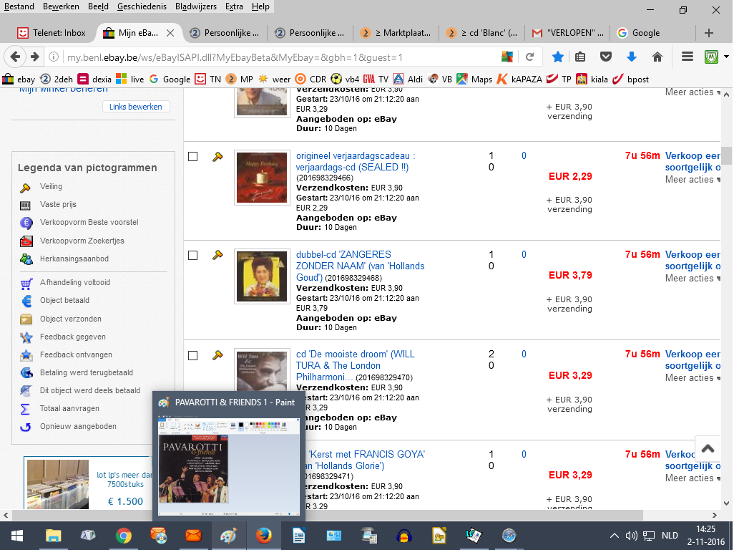
Task: Click the Firefox reload page icon
Action: click(x=529, y=57)
